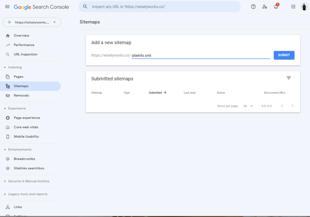Click the Page experience plus-circle icon
This screenshot has width=310, height=217.
[x=8, y=118]
